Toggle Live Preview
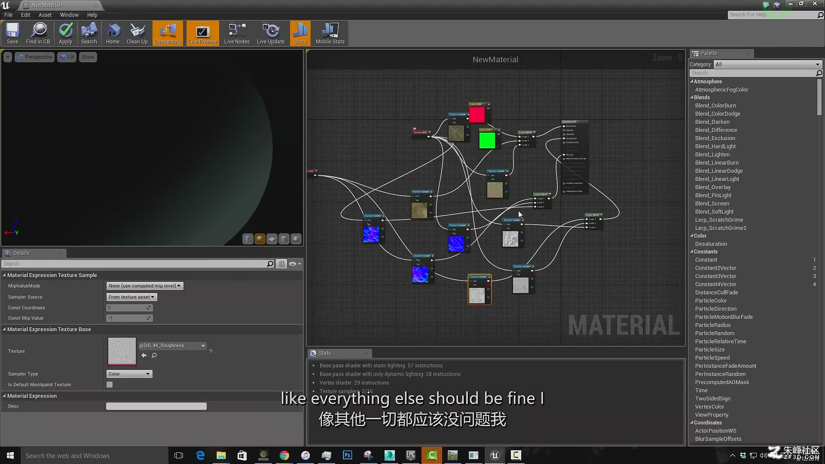The image size is (825, 464). point(202,33)
